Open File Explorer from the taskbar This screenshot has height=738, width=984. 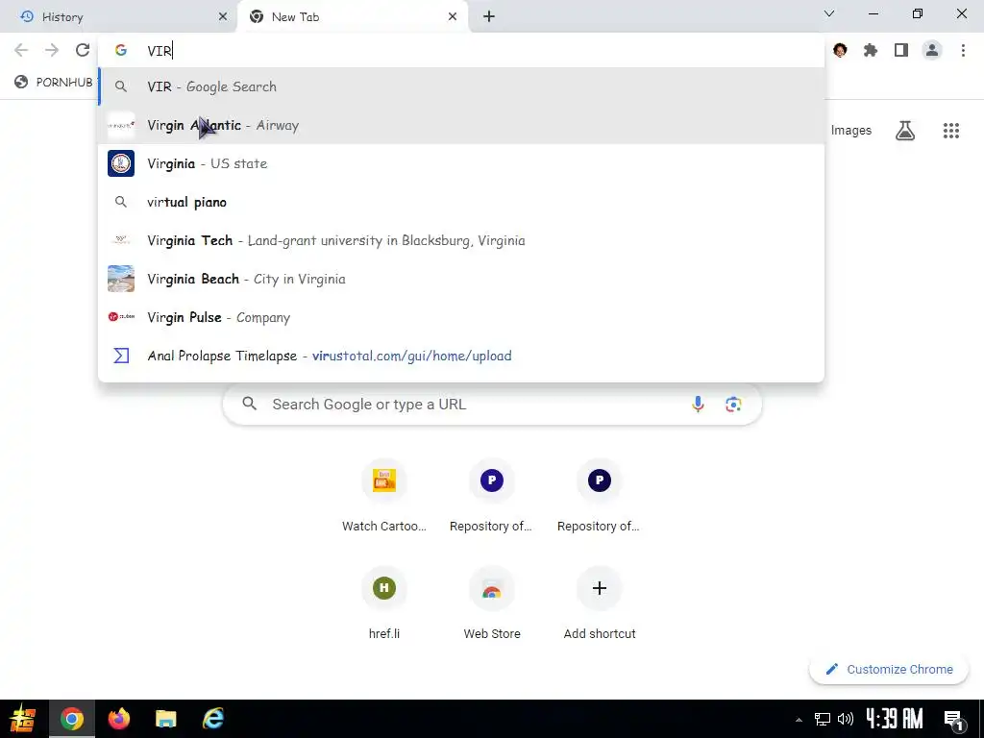[x=165, y=719]
